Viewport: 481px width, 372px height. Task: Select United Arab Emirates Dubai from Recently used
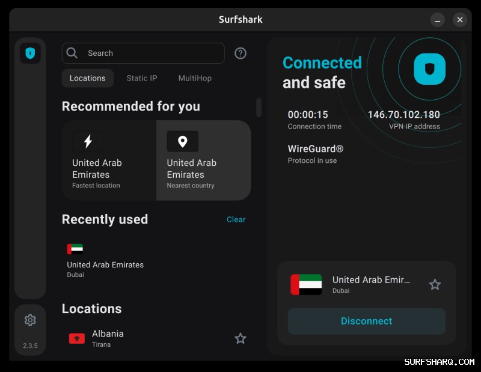[x=105, y=264]
